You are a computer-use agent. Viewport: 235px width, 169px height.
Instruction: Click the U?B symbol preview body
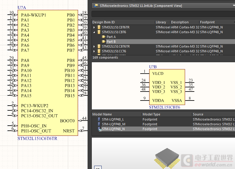[167, 87]
